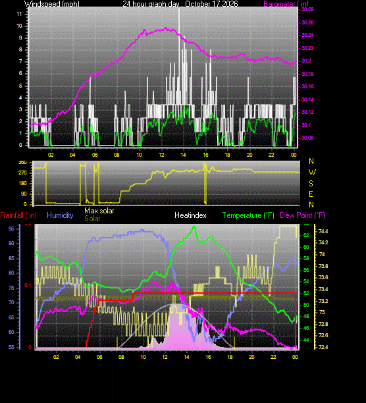Click the "9" windspeed axis value
Viewport: 366px width, 403px height.
pyautogui.click(x=20, y=38)
